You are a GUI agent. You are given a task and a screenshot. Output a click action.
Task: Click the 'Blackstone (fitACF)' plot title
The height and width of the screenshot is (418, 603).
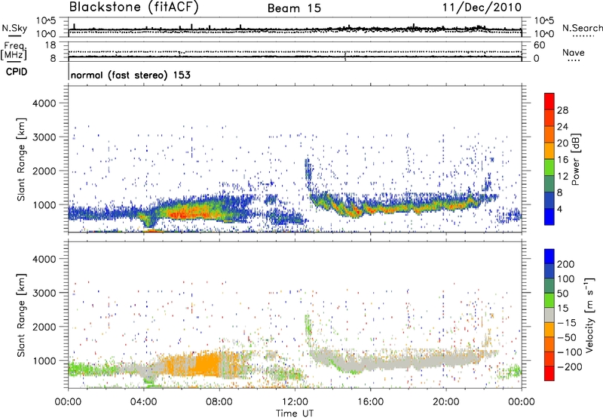click(x=134, y=7)
